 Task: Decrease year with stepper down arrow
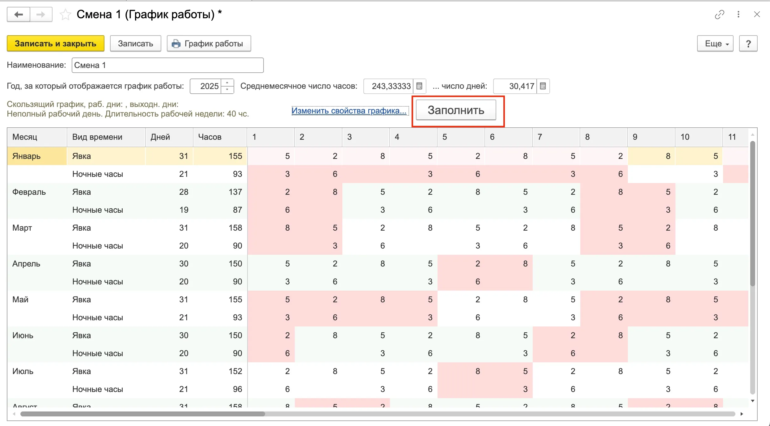point(227,89)
